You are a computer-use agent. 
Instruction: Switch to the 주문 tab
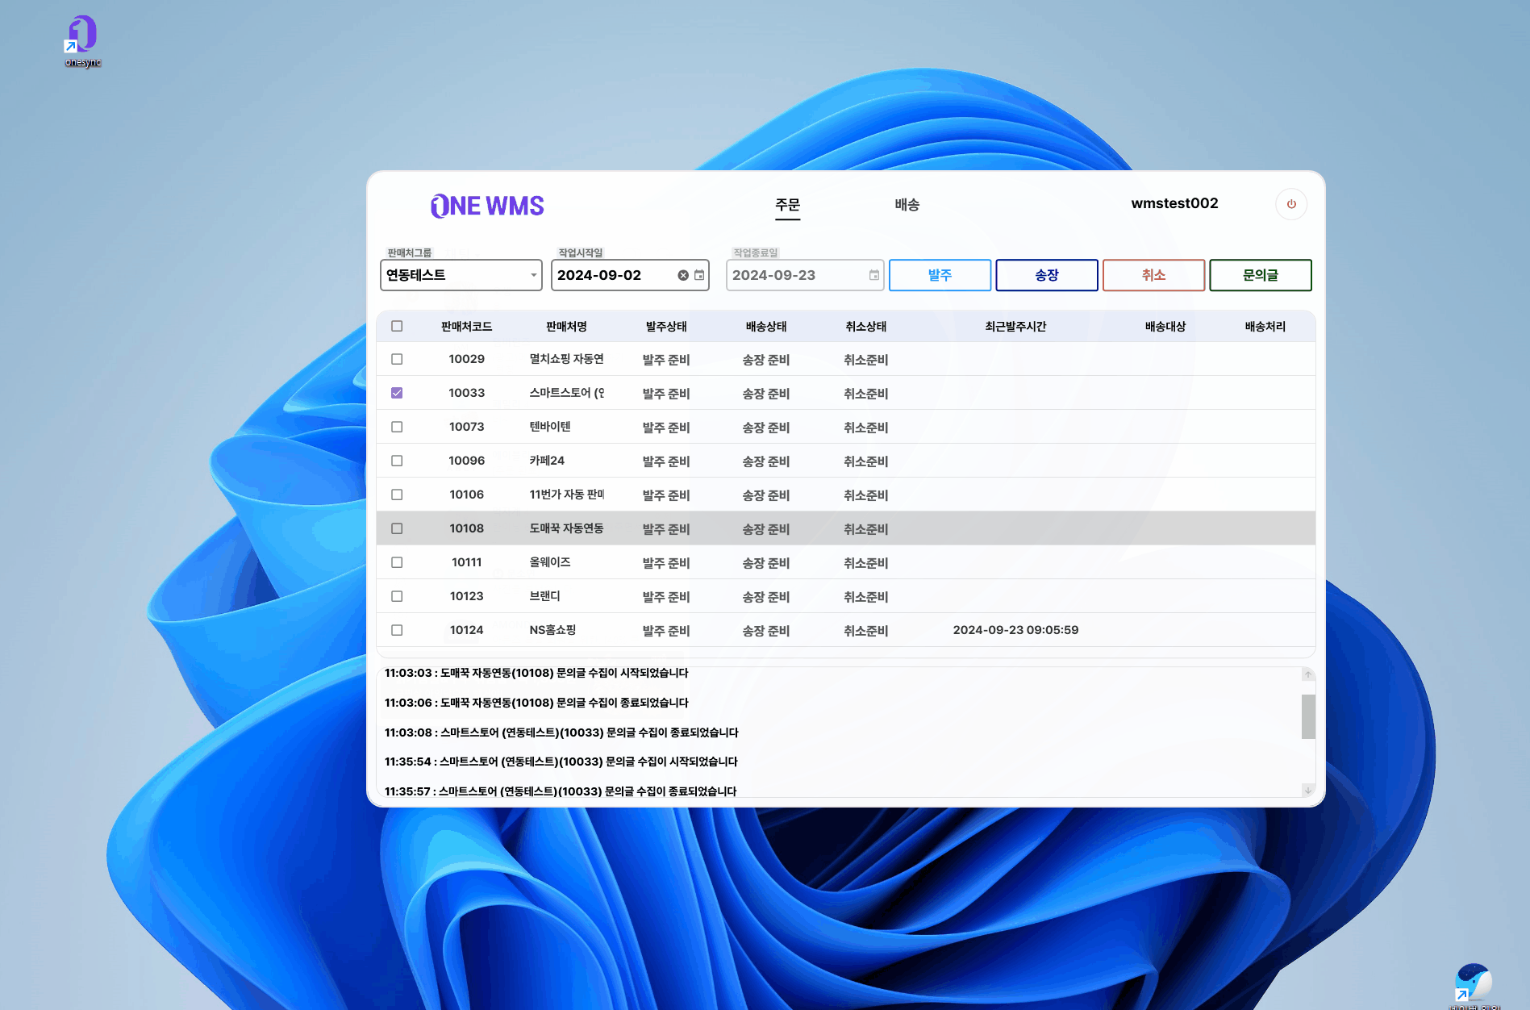tap(788, 205)
